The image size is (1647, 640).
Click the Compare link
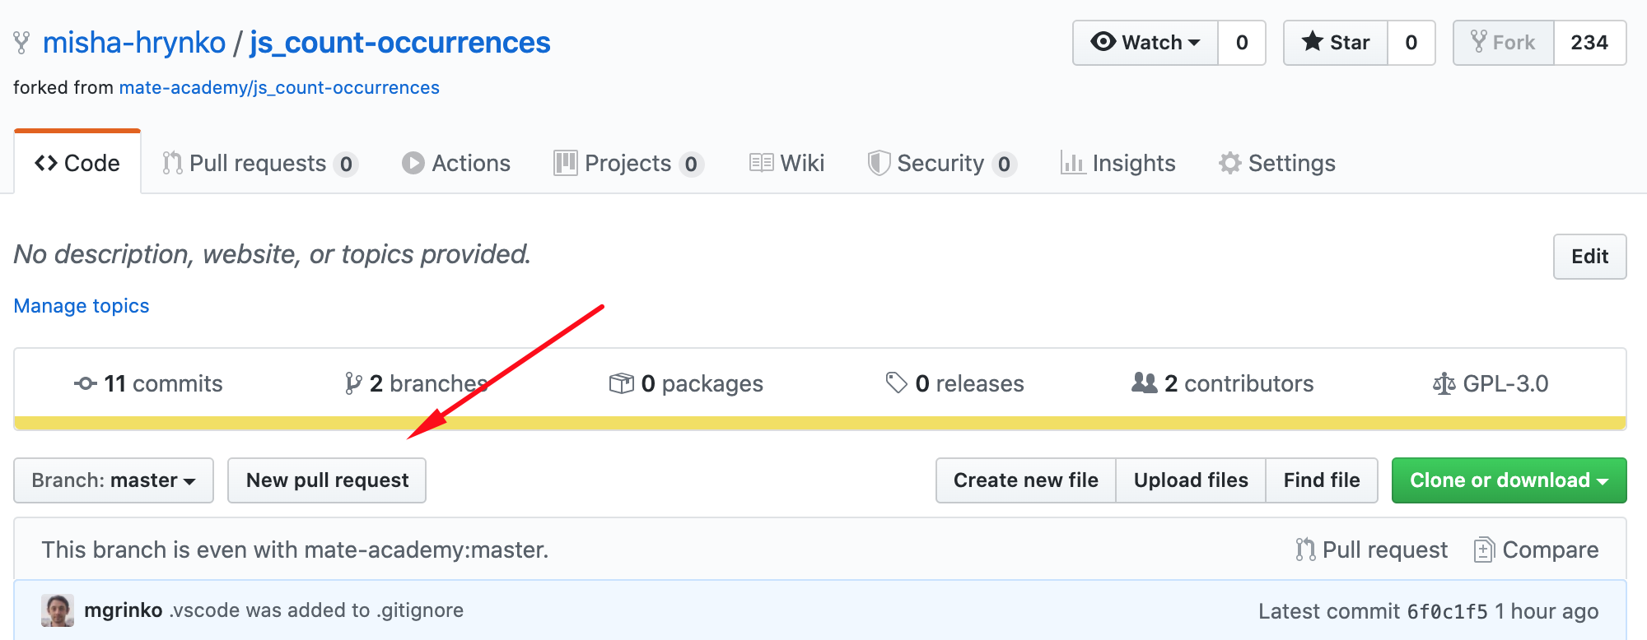click(1537, 550)
